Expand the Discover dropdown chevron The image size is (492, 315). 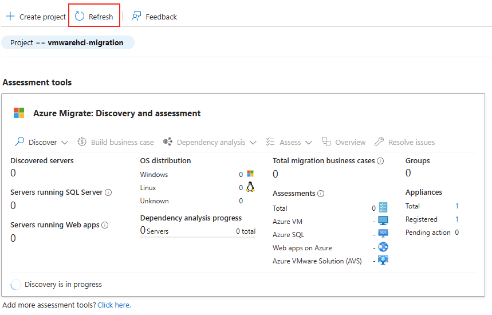[65, 143]
